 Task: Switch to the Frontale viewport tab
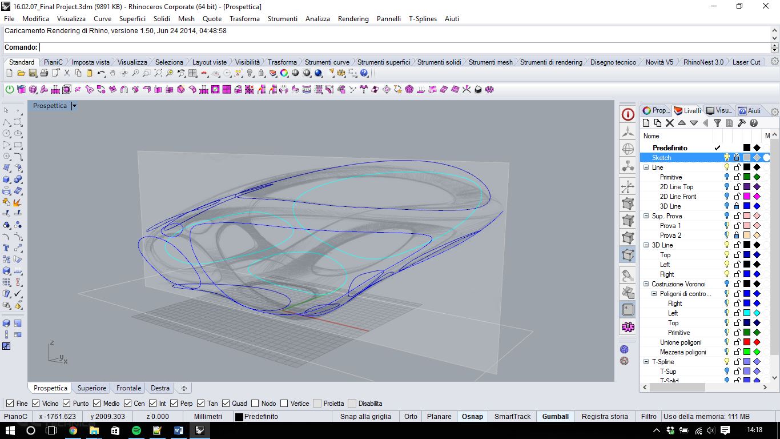(x=128, y=388)
